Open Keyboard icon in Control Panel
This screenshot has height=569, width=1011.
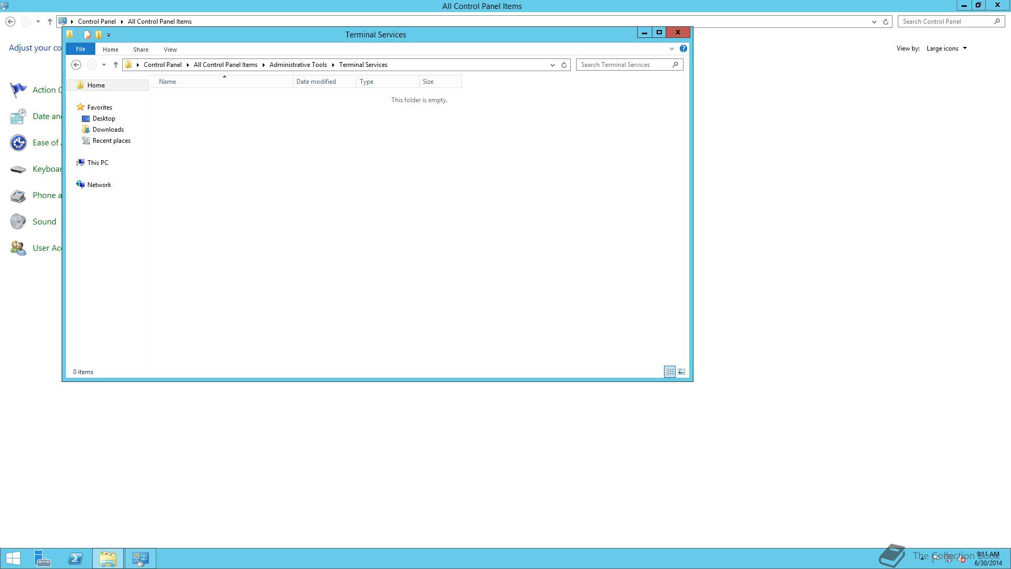(18, 169)
